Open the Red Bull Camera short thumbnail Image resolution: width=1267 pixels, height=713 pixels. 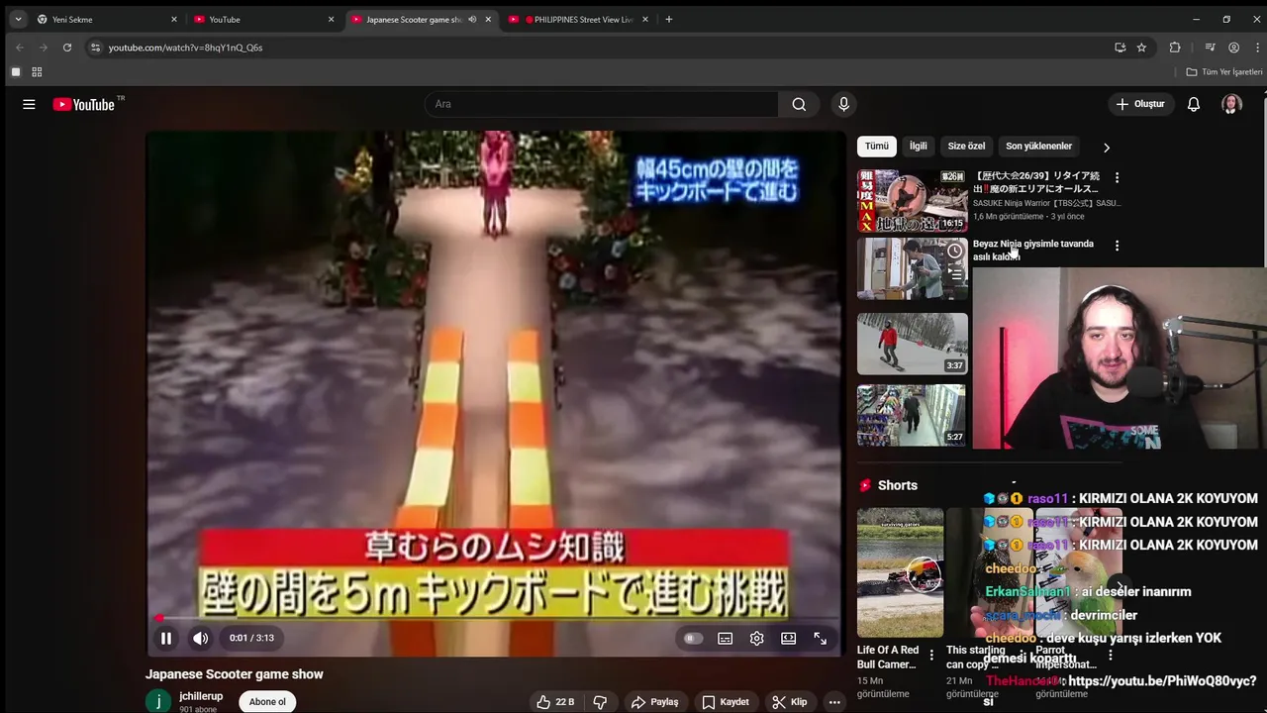click(901, 572)
